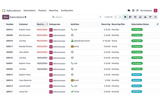The image size is (160, 102).
Task: Check the row for S00011
Action: click(x=3, y=92)
